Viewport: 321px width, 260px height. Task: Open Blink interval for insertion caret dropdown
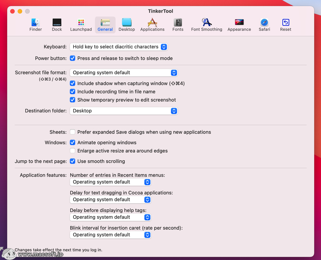pyautogui.click(x=110, y=235)
